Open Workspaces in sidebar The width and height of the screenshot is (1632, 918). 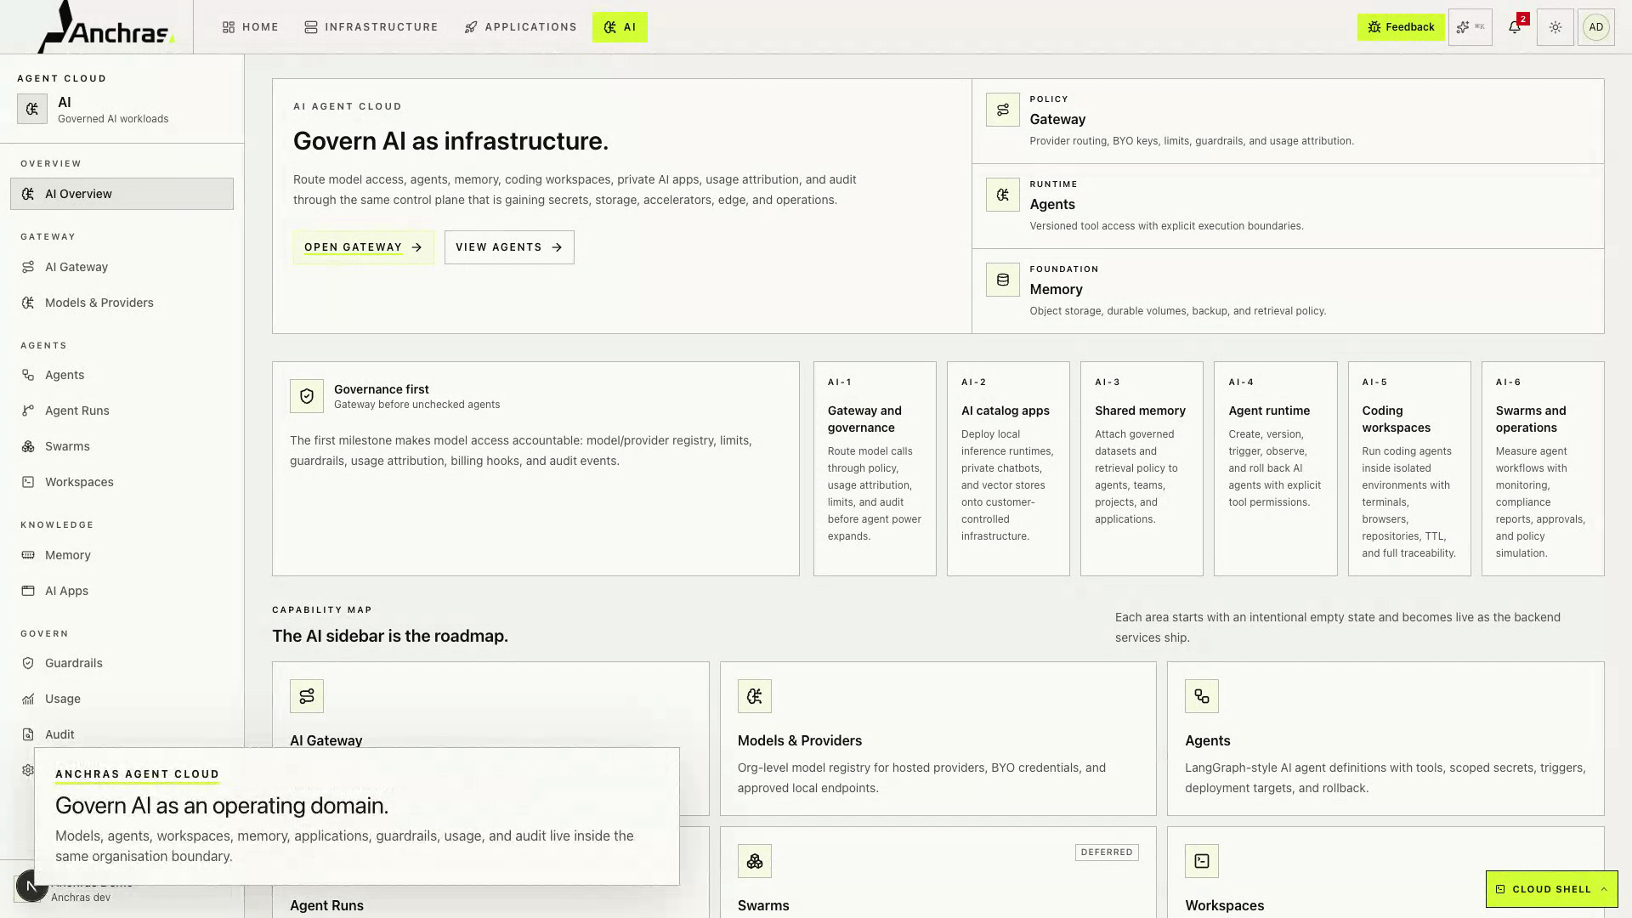coord(122,482)
